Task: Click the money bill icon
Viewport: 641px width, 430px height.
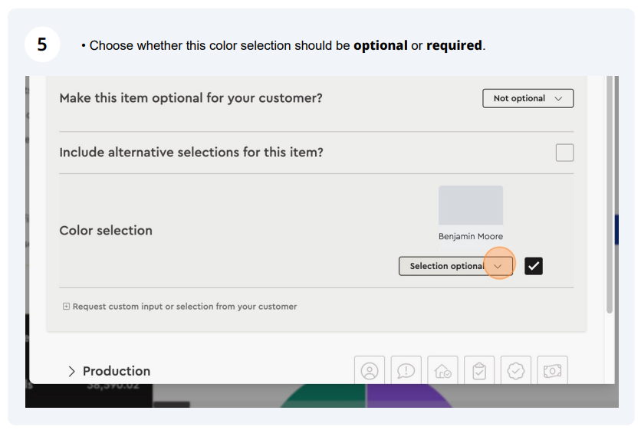Action: point(552,370)
